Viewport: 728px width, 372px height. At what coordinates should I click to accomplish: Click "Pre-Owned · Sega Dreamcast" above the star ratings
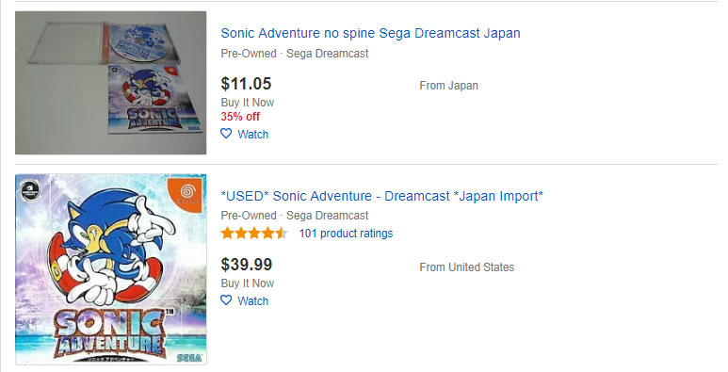click(x=295, y=216)
